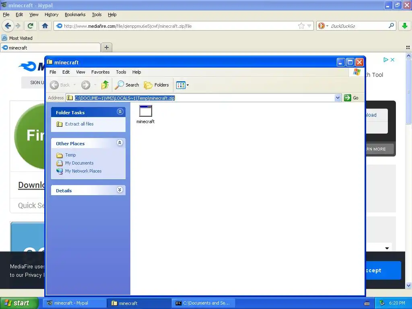This screenshot has width=412, height=309.
Task: Switch to the minecraft explorer taskbar item
Action: 139,303
